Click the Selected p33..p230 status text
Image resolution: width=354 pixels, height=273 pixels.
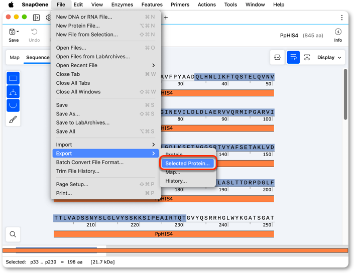click(x=60, y=262)
